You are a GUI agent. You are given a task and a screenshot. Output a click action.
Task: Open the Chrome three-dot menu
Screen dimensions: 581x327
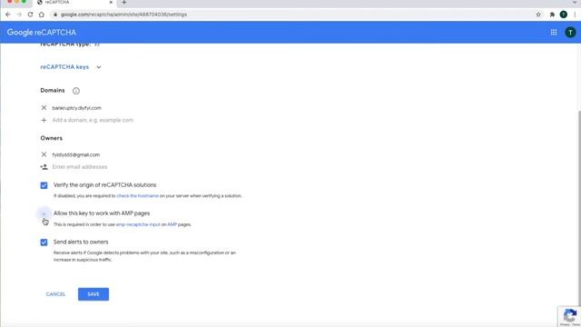(x=575, y=15)
